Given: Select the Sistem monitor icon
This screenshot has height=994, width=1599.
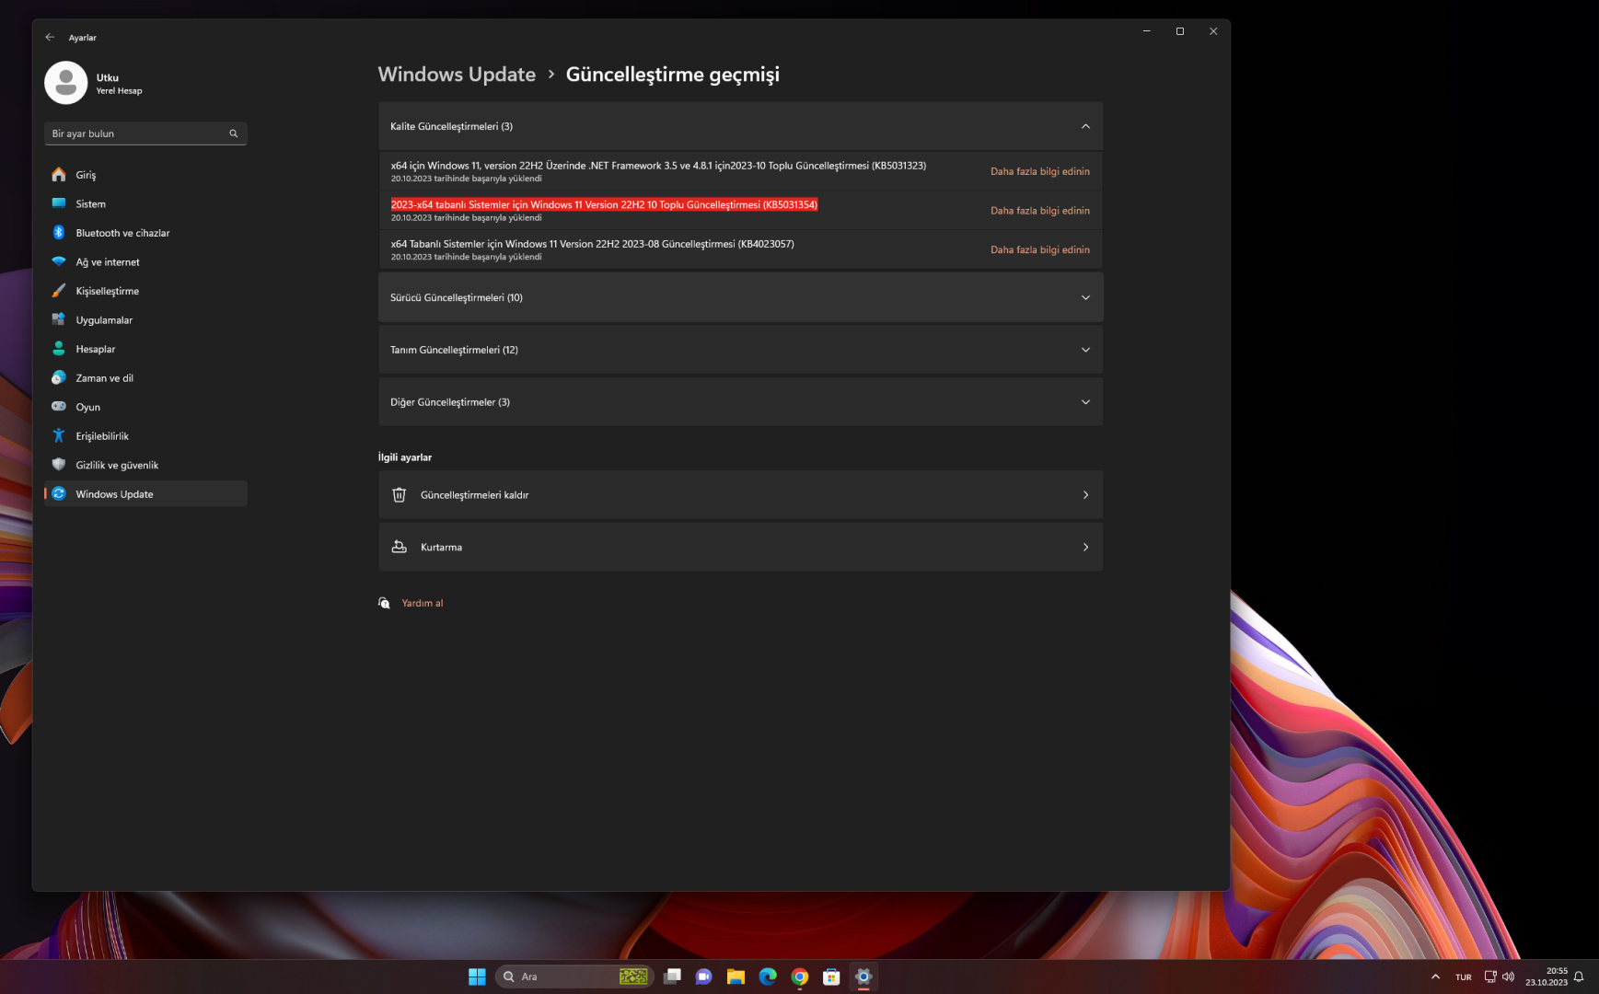Looking at the screenshot, I should [59, 203].
